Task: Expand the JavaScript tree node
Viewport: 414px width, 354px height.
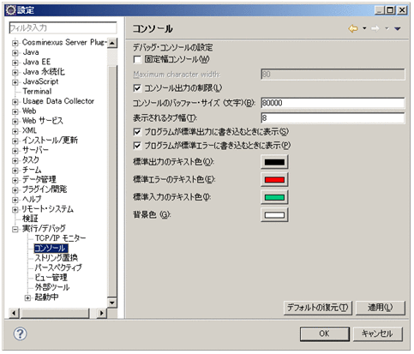Action: click(15, 82)
